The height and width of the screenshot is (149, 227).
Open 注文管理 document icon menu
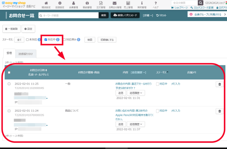(x=101, y=5)
